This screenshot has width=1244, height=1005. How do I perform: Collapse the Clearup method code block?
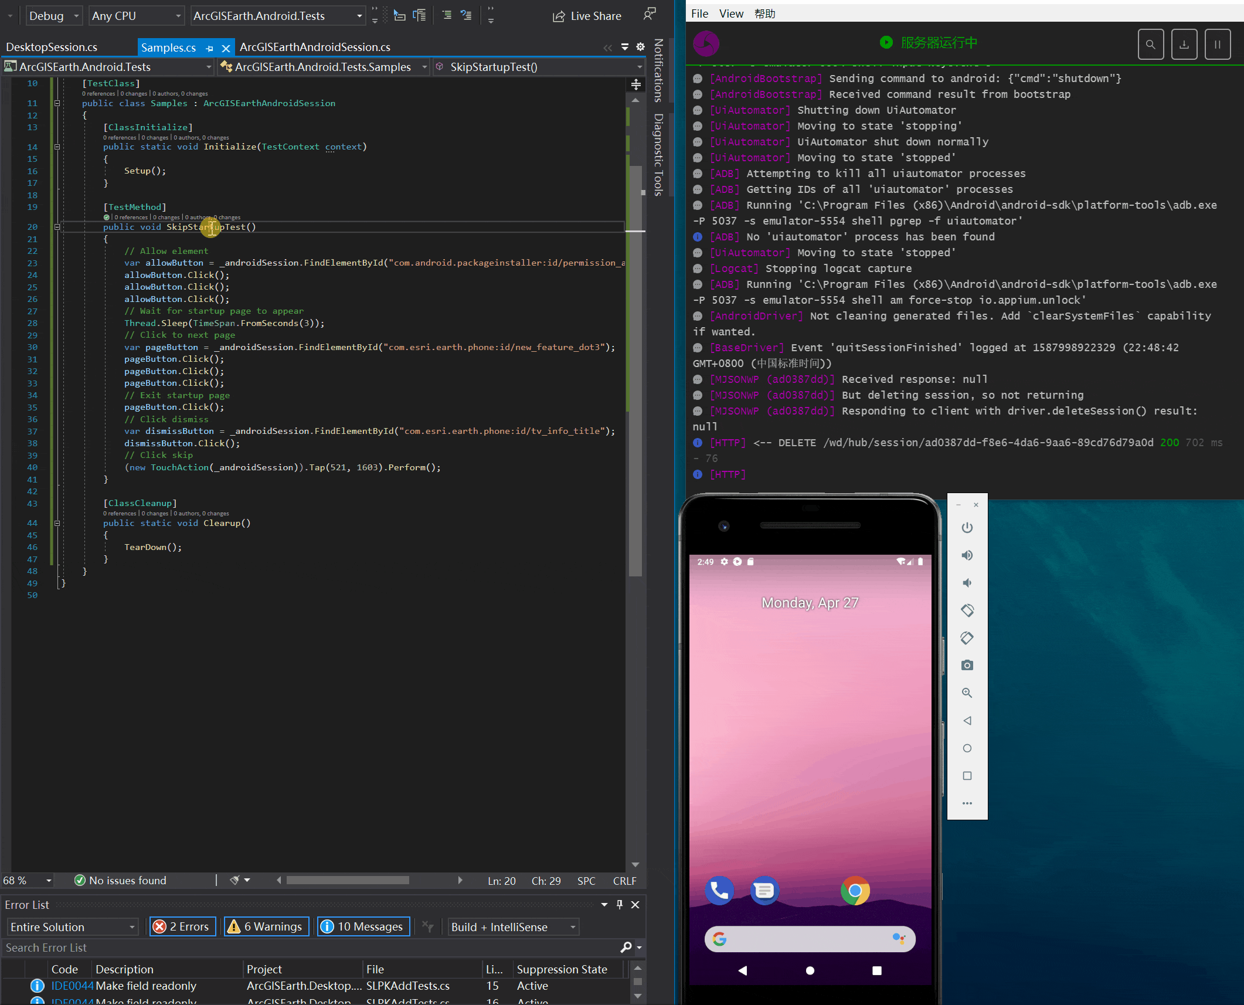(57, 523)
